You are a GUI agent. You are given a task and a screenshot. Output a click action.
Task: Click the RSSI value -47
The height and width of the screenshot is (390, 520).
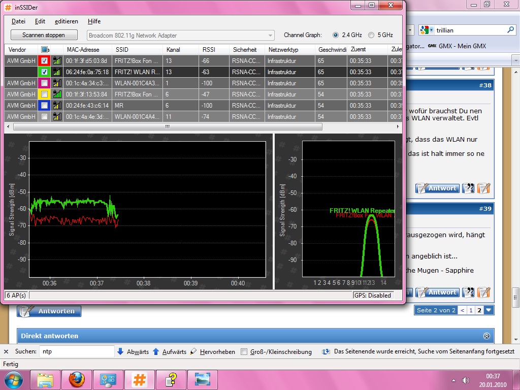click(x=206, y=94)
